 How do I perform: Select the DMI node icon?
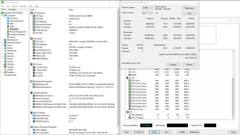point(8,24)
